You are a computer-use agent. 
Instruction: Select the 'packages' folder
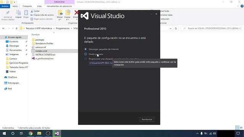point(38,40)
